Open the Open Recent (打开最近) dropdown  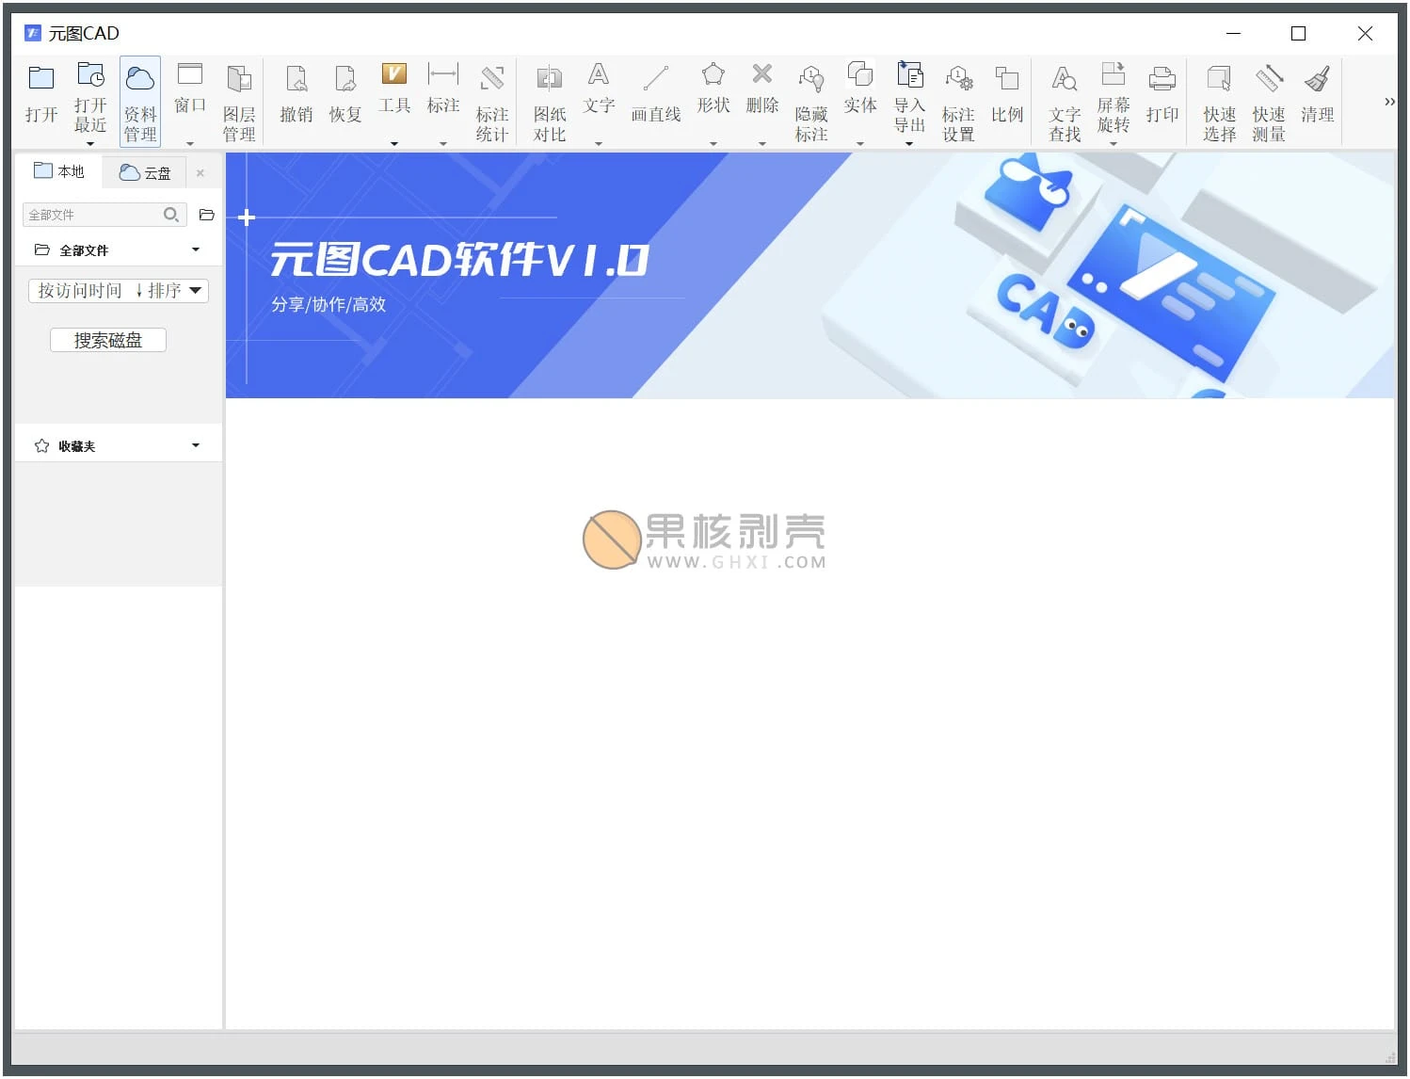[x=90, y=143]
